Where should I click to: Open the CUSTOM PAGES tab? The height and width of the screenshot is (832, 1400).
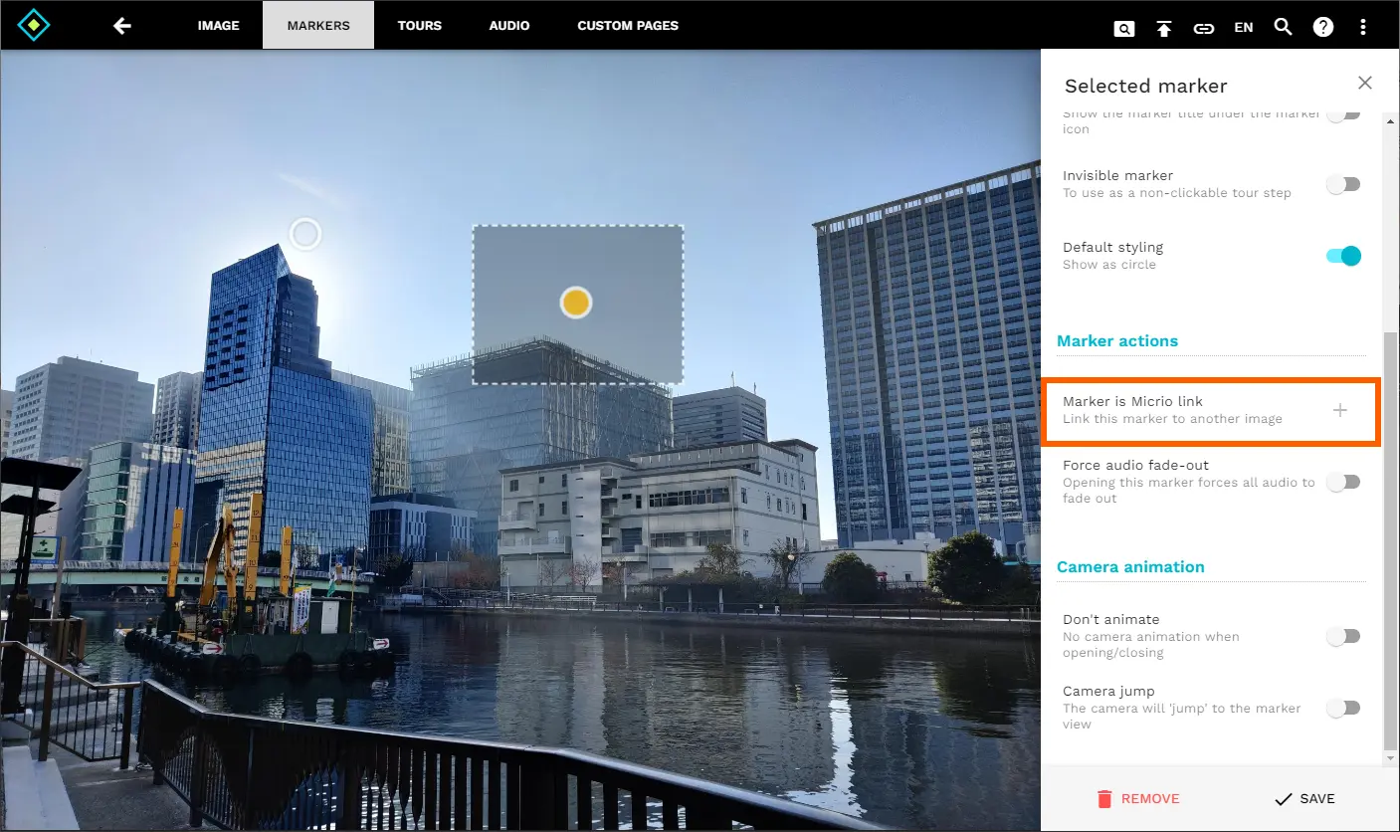(628, 25)
